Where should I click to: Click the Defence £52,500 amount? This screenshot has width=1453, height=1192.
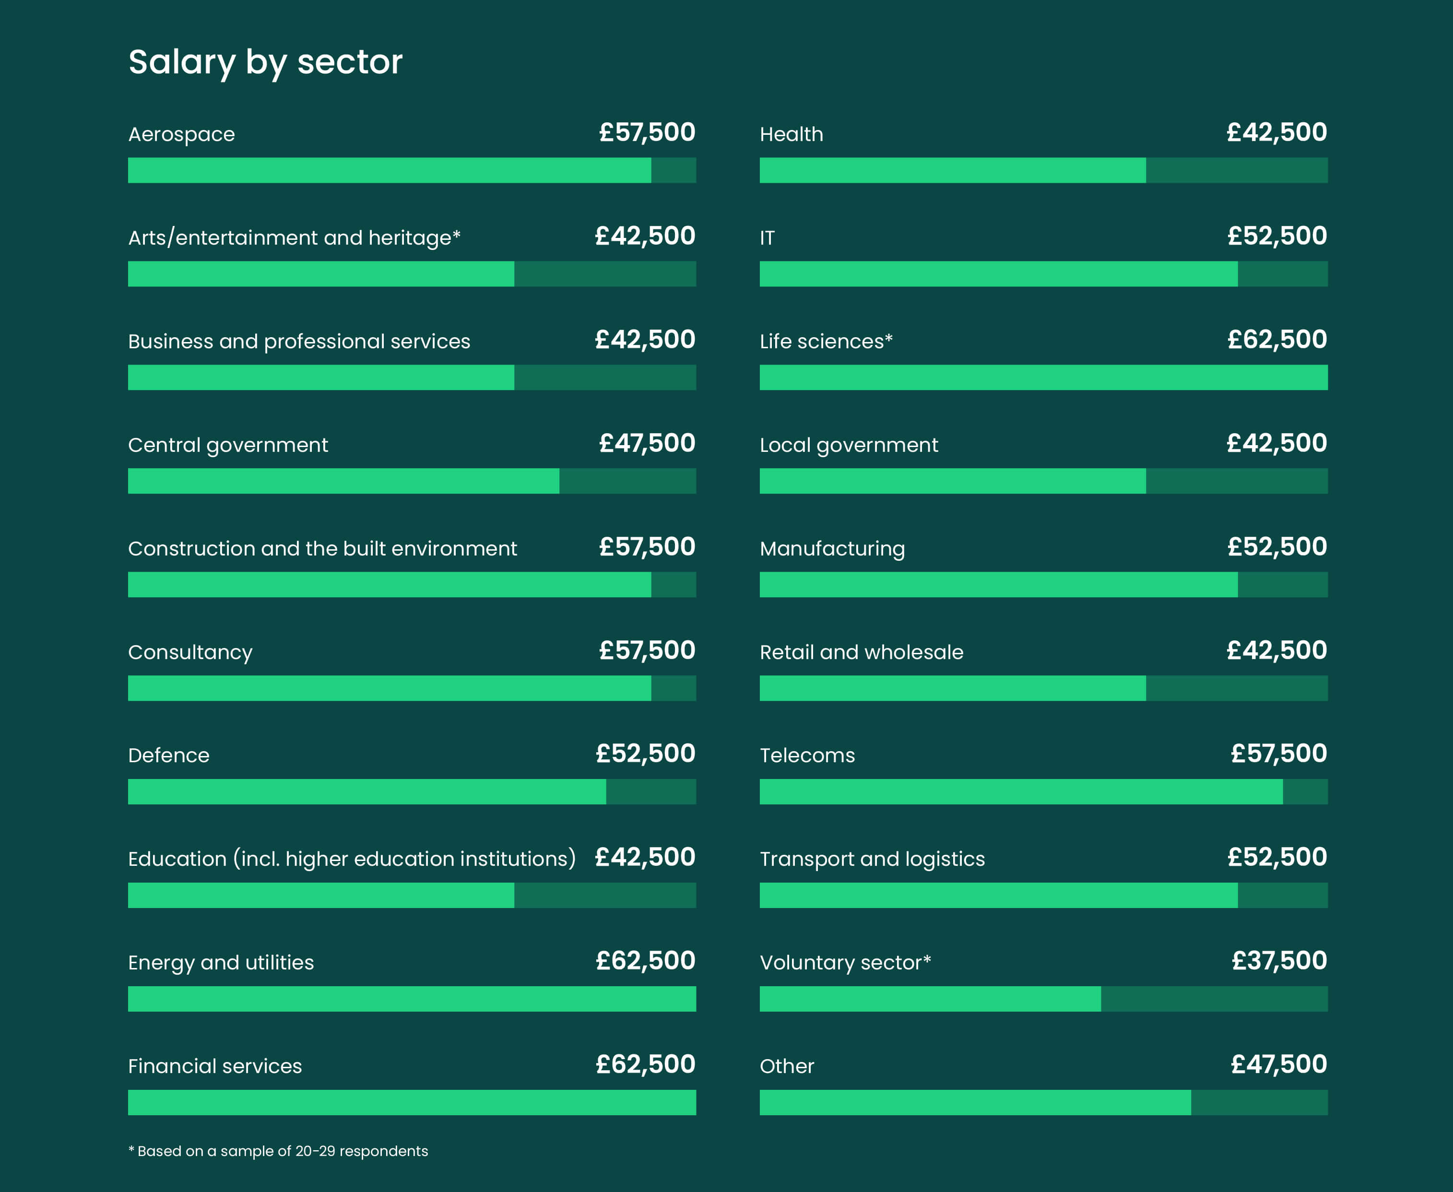[646, 754]
